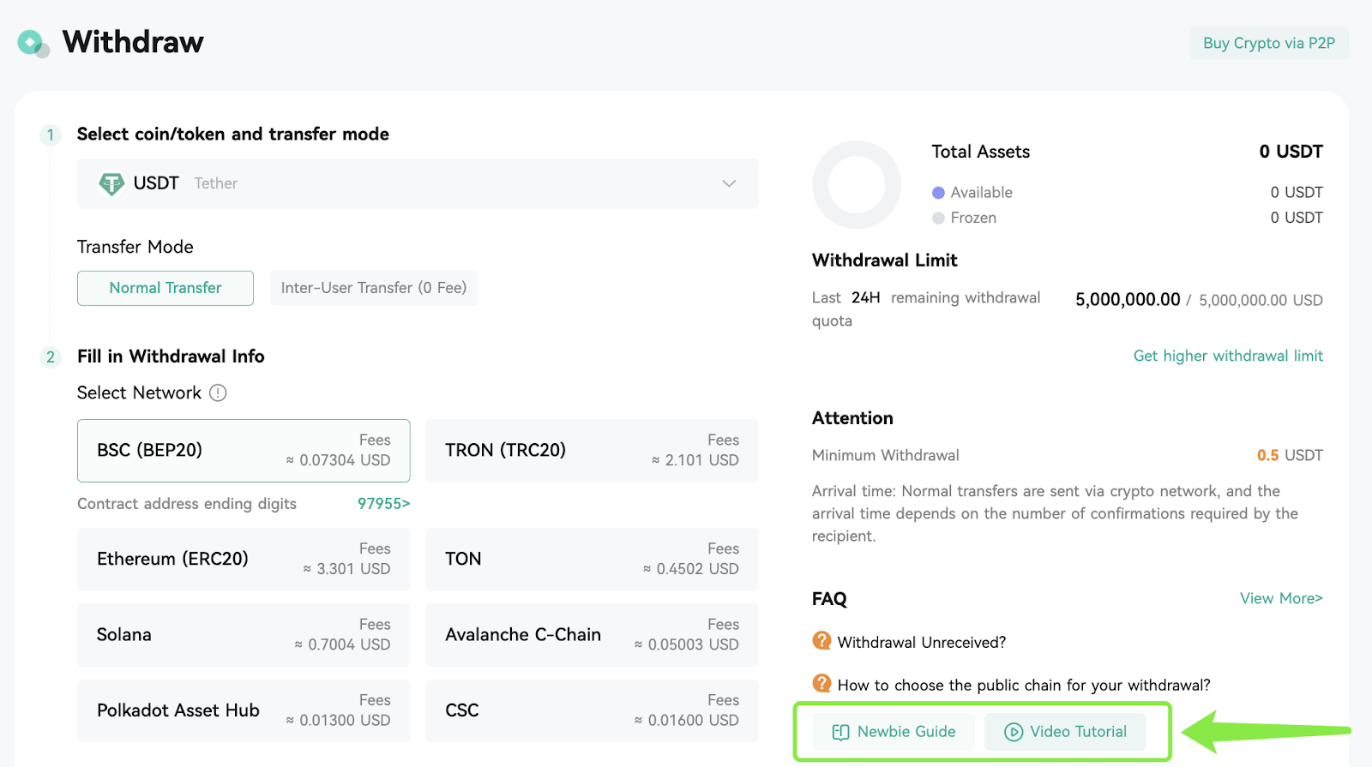Click the Total Assets donut chart
Screen dimensions: 1372x767
(857, 185)
